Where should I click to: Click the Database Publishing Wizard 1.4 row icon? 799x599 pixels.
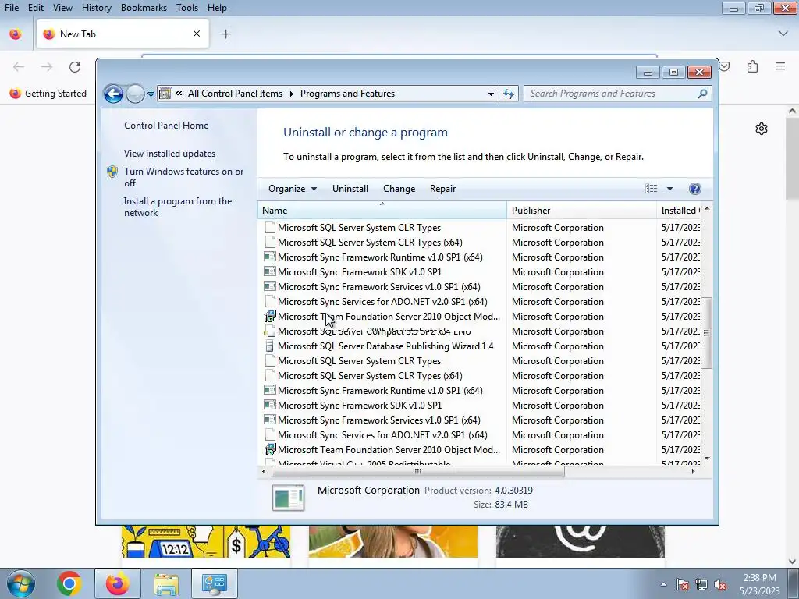coord(269,346)
